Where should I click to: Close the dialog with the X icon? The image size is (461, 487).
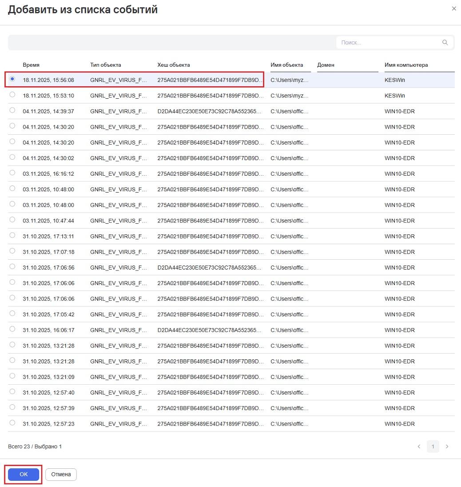coord(454,8)
